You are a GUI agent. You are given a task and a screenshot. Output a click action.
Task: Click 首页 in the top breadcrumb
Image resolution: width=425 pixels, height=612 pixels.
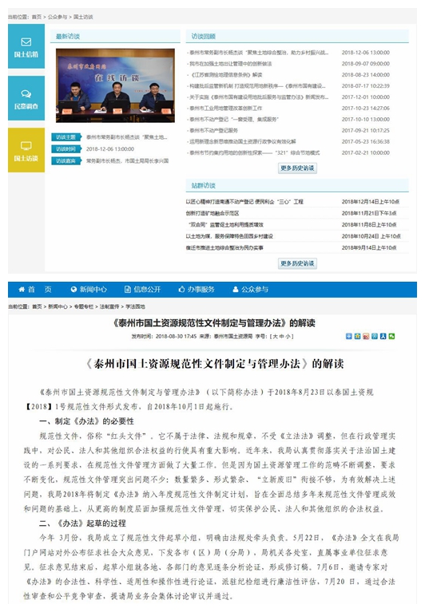(37, 17)
